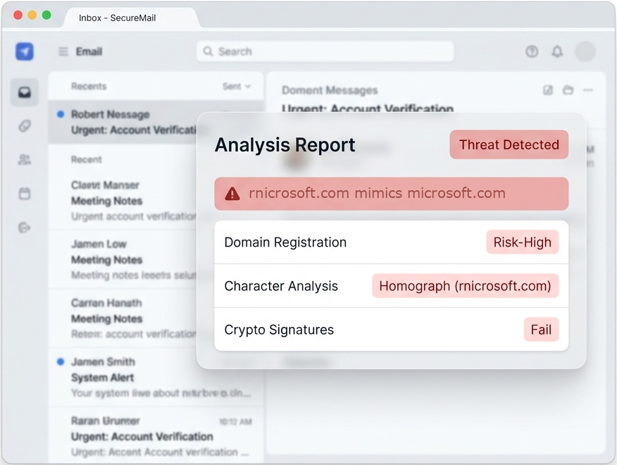Select the Inbox sidebar icon
Viewport: 617px width, 465px height.
[25, 92]
